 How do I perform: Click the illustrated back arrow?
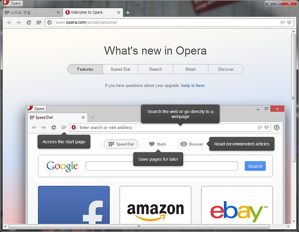tap(34, 127)
